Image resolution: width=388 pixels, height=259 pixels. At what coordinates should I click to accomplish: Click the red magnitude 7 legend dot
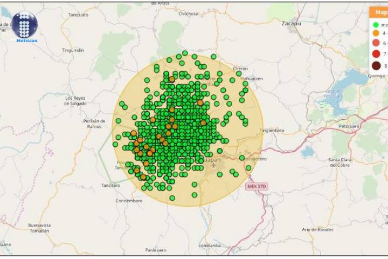375,54
